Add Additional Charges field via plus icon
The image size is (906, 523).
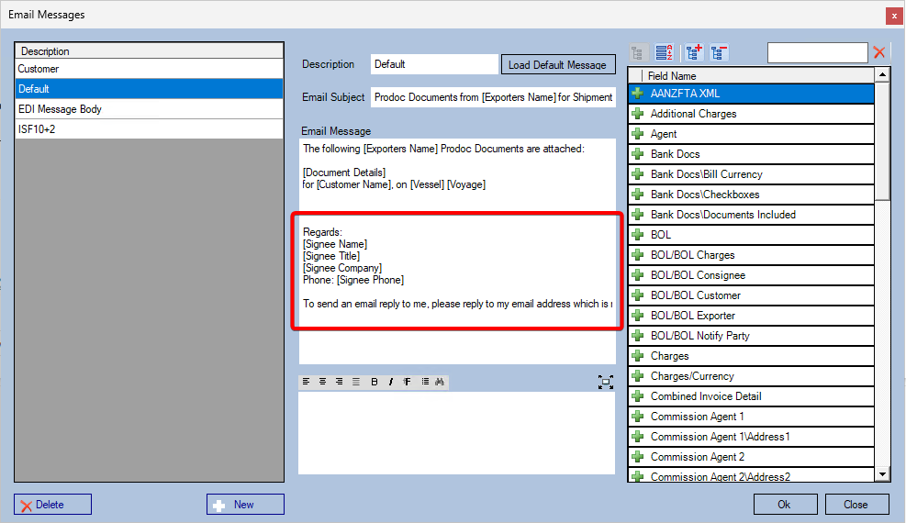pos(638,114)
